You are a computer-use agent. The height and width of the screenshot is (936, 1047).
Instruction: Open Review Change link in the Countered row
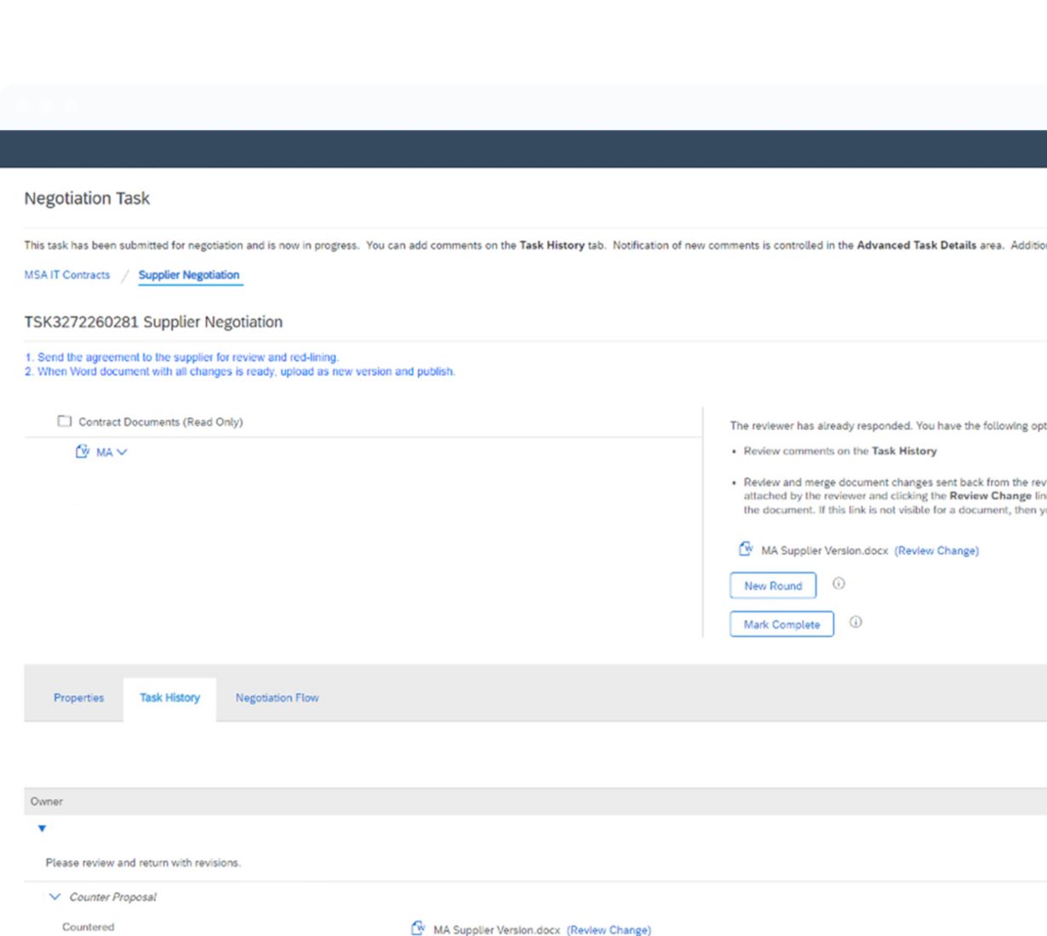pos(609,930)
